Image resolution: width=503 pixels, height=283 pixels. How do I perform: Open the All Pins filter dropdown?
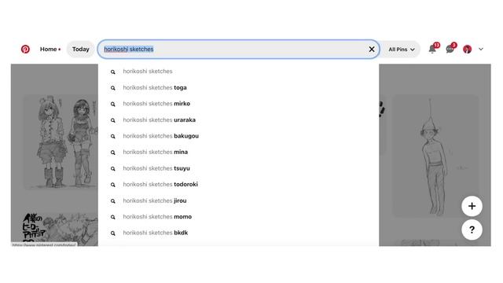(402, 50)
